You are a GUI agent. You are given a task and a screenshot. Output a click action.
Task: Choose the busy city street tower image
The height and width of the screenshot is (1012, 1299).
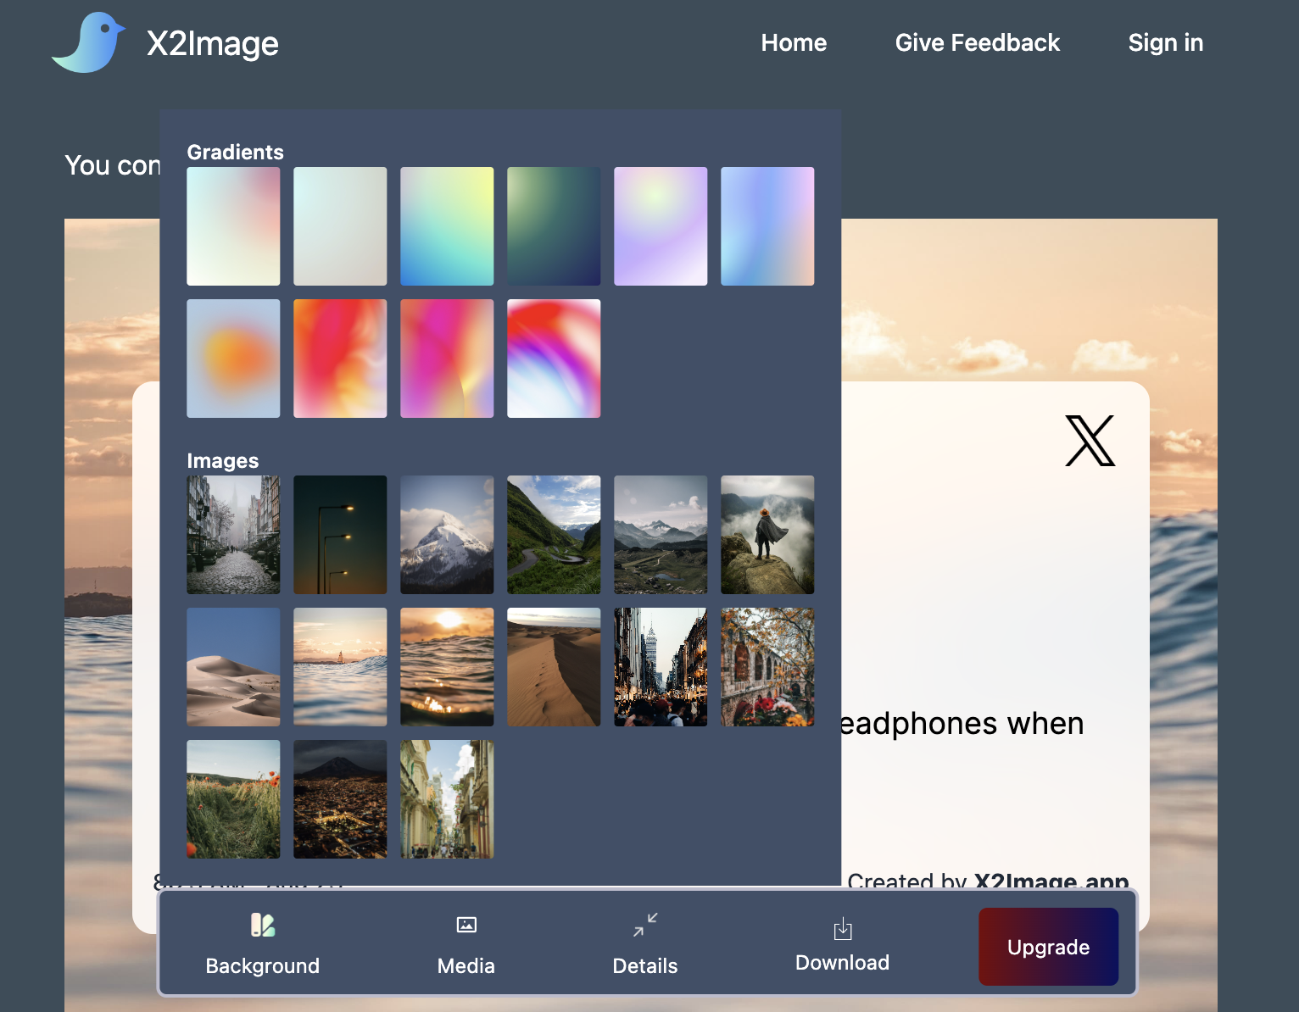[661, 667]
